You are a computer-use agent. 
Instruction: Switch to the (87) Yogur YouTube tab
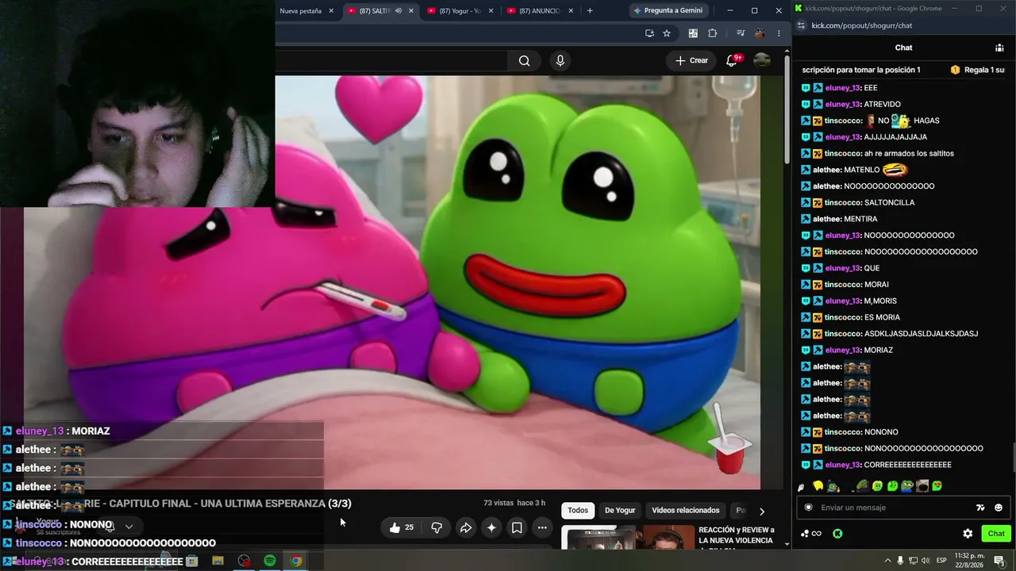pyautogui.click(x=460, y=11)
